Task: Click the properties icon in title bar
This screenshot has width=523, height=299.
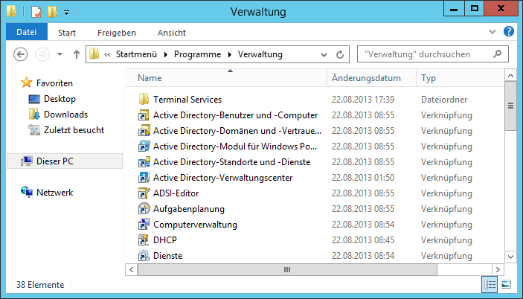Action: (36, 12)
